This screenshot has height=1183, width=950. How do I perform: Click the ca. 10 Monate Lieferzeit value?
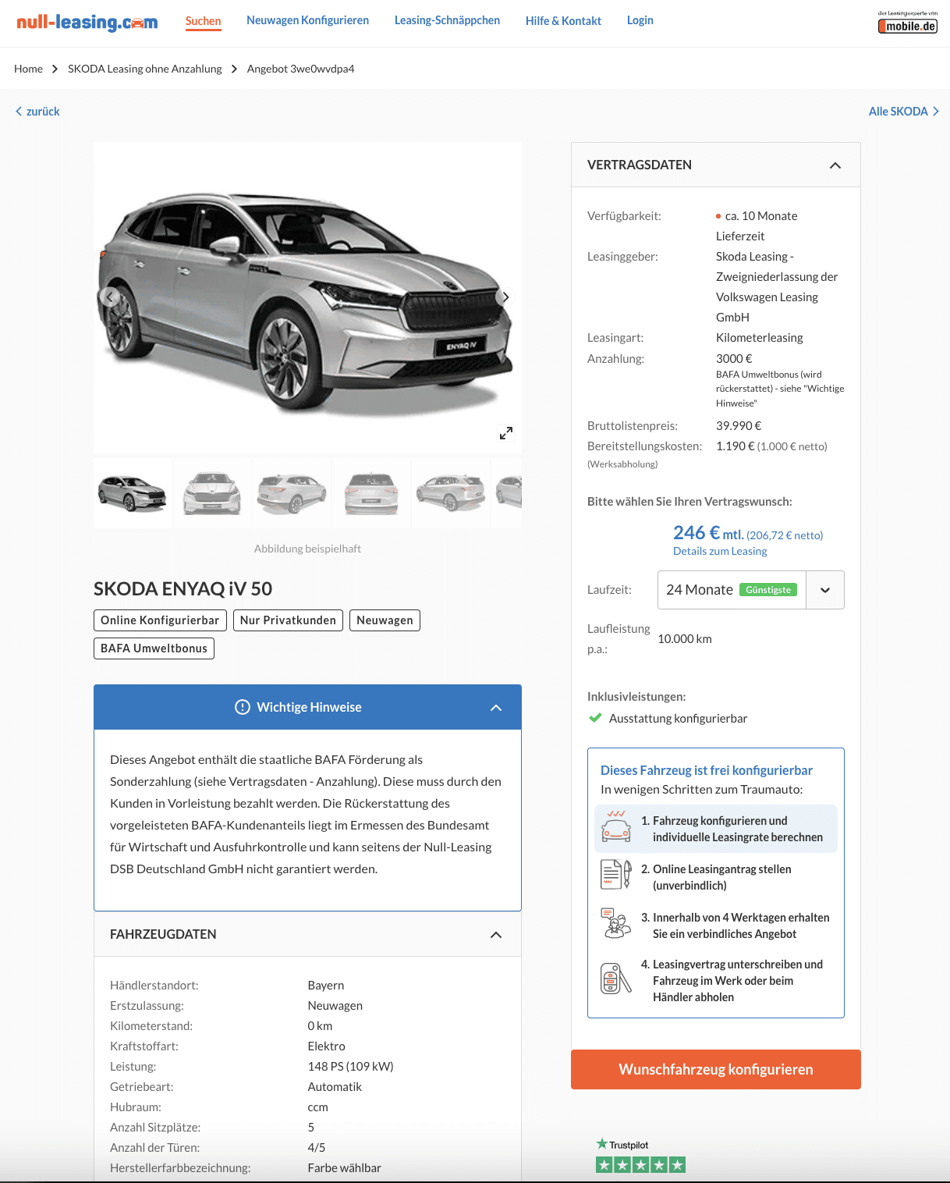[x=757, y=226]
